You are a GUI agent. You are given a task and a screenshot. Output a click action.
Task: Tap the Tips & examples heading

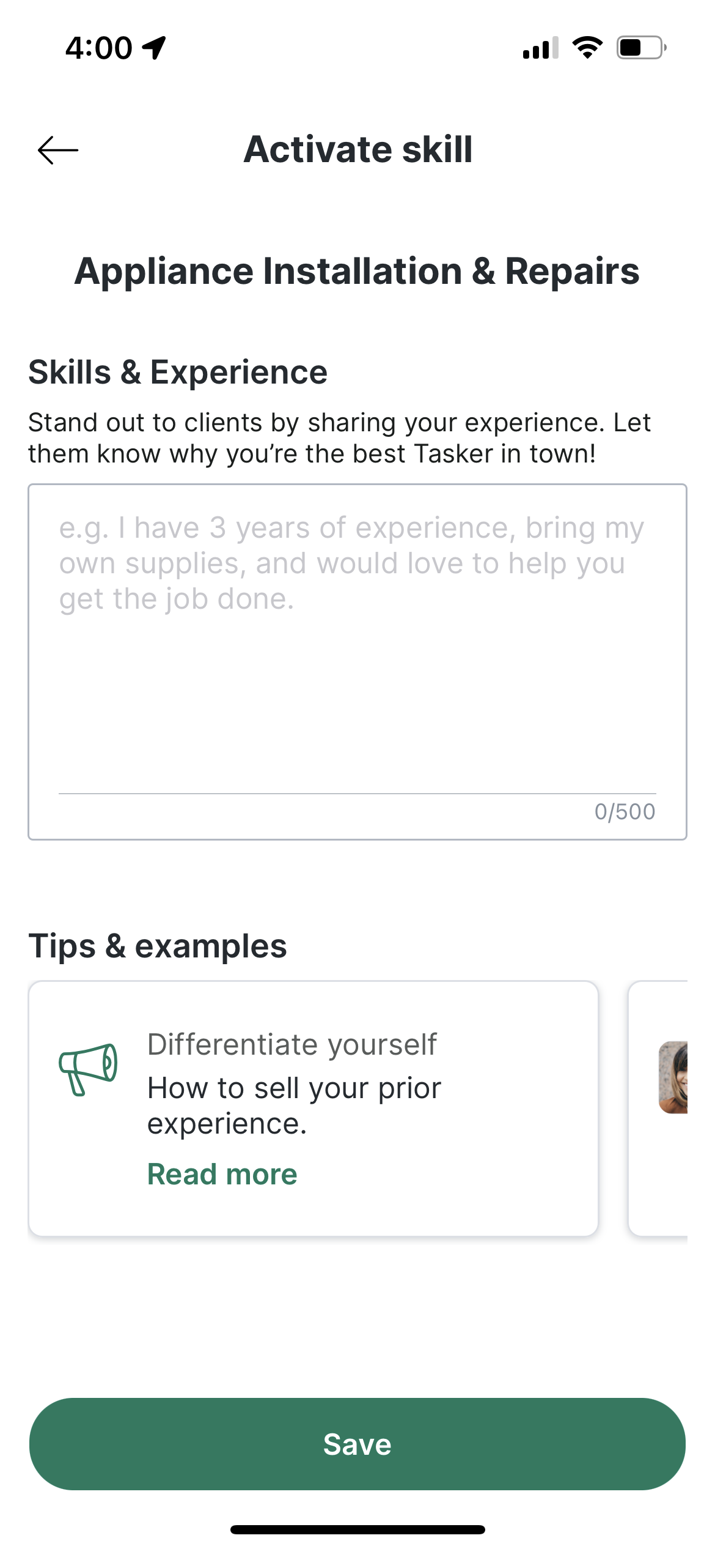point(158,946)
